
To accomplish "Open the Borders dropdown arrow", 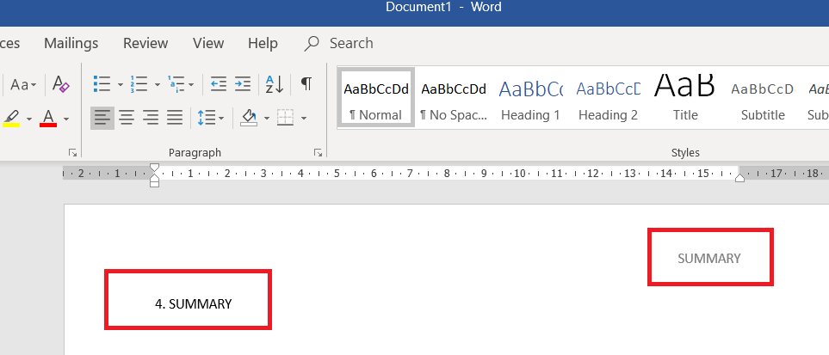I will click(x=304, y=118).
